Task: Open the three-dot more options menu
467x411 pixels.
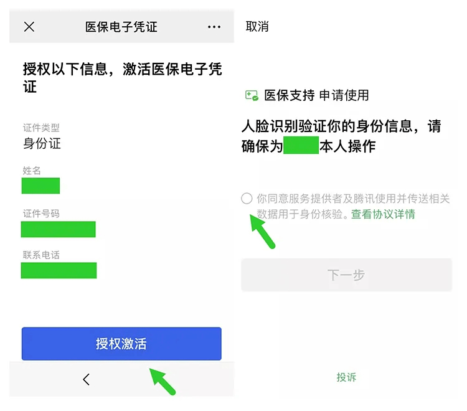Action: coord(214,27)
